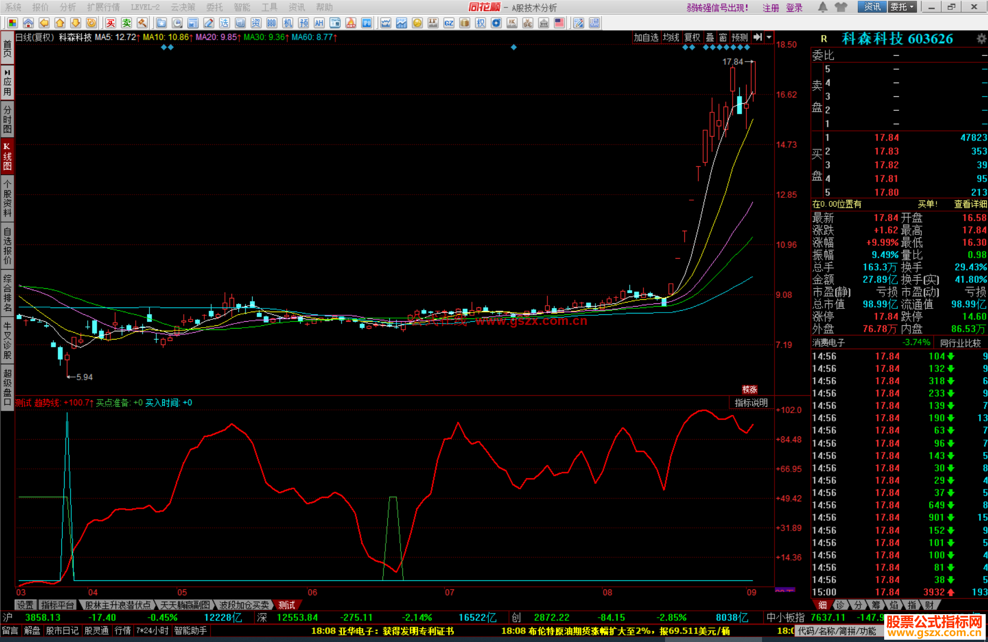Viewport: 988px width, 642px height.
Task: Click the HOT flame toolbar icon
Action: coord(351,23)
